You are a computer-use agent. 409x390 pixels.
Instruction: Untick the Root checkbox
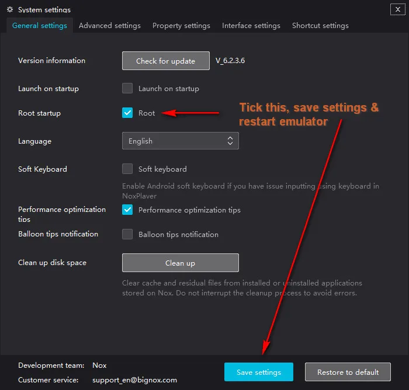pos(127,113)
